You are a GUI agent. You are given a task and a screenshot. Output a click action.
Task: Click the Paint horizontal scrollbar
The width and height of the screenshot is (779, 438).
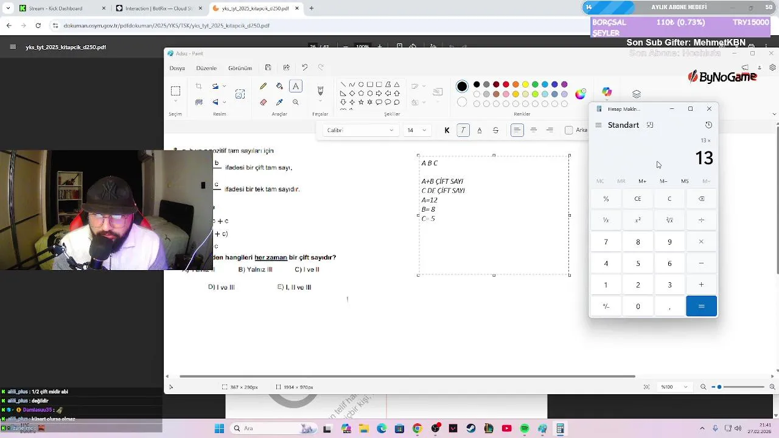408,377
